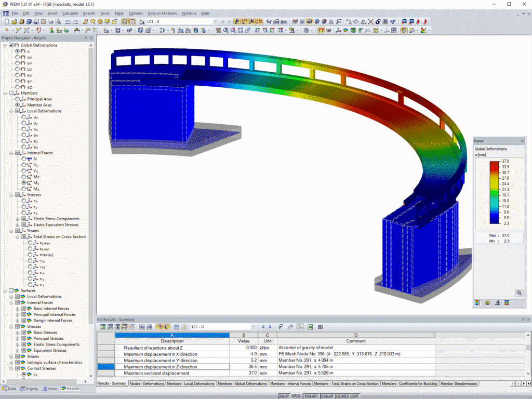
Task: Switch to Nodes - Deformations tab
Action: tap(147, 383)
